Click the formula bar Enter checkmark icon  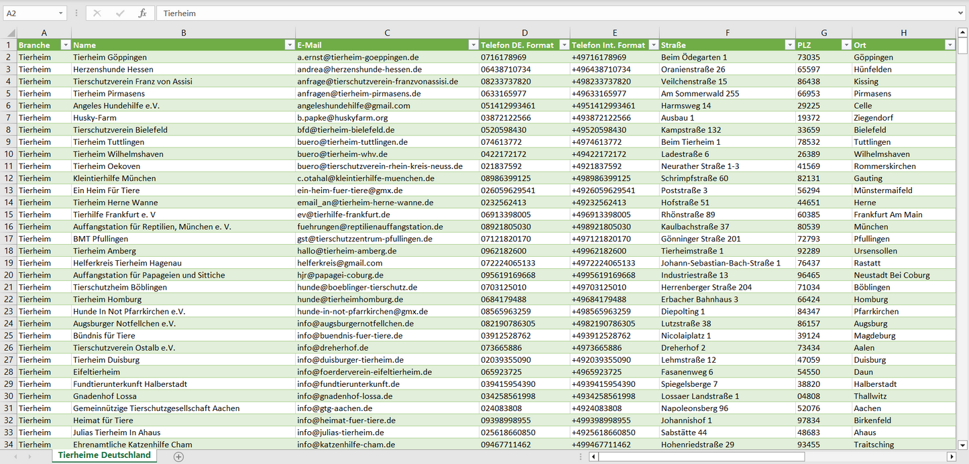[120, 13]
